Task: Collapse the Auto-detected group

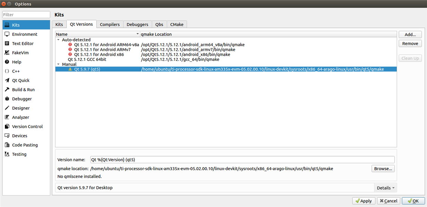Action: point(58,40)
